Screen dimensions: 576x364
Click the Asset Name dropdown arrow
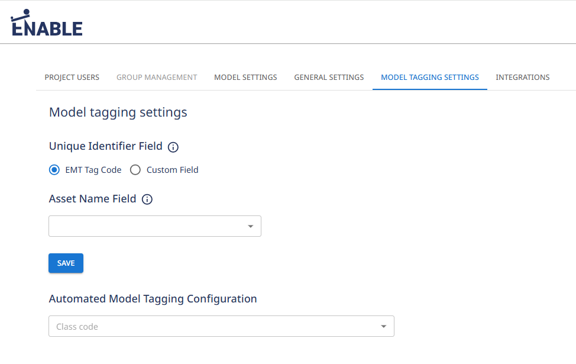250,226
